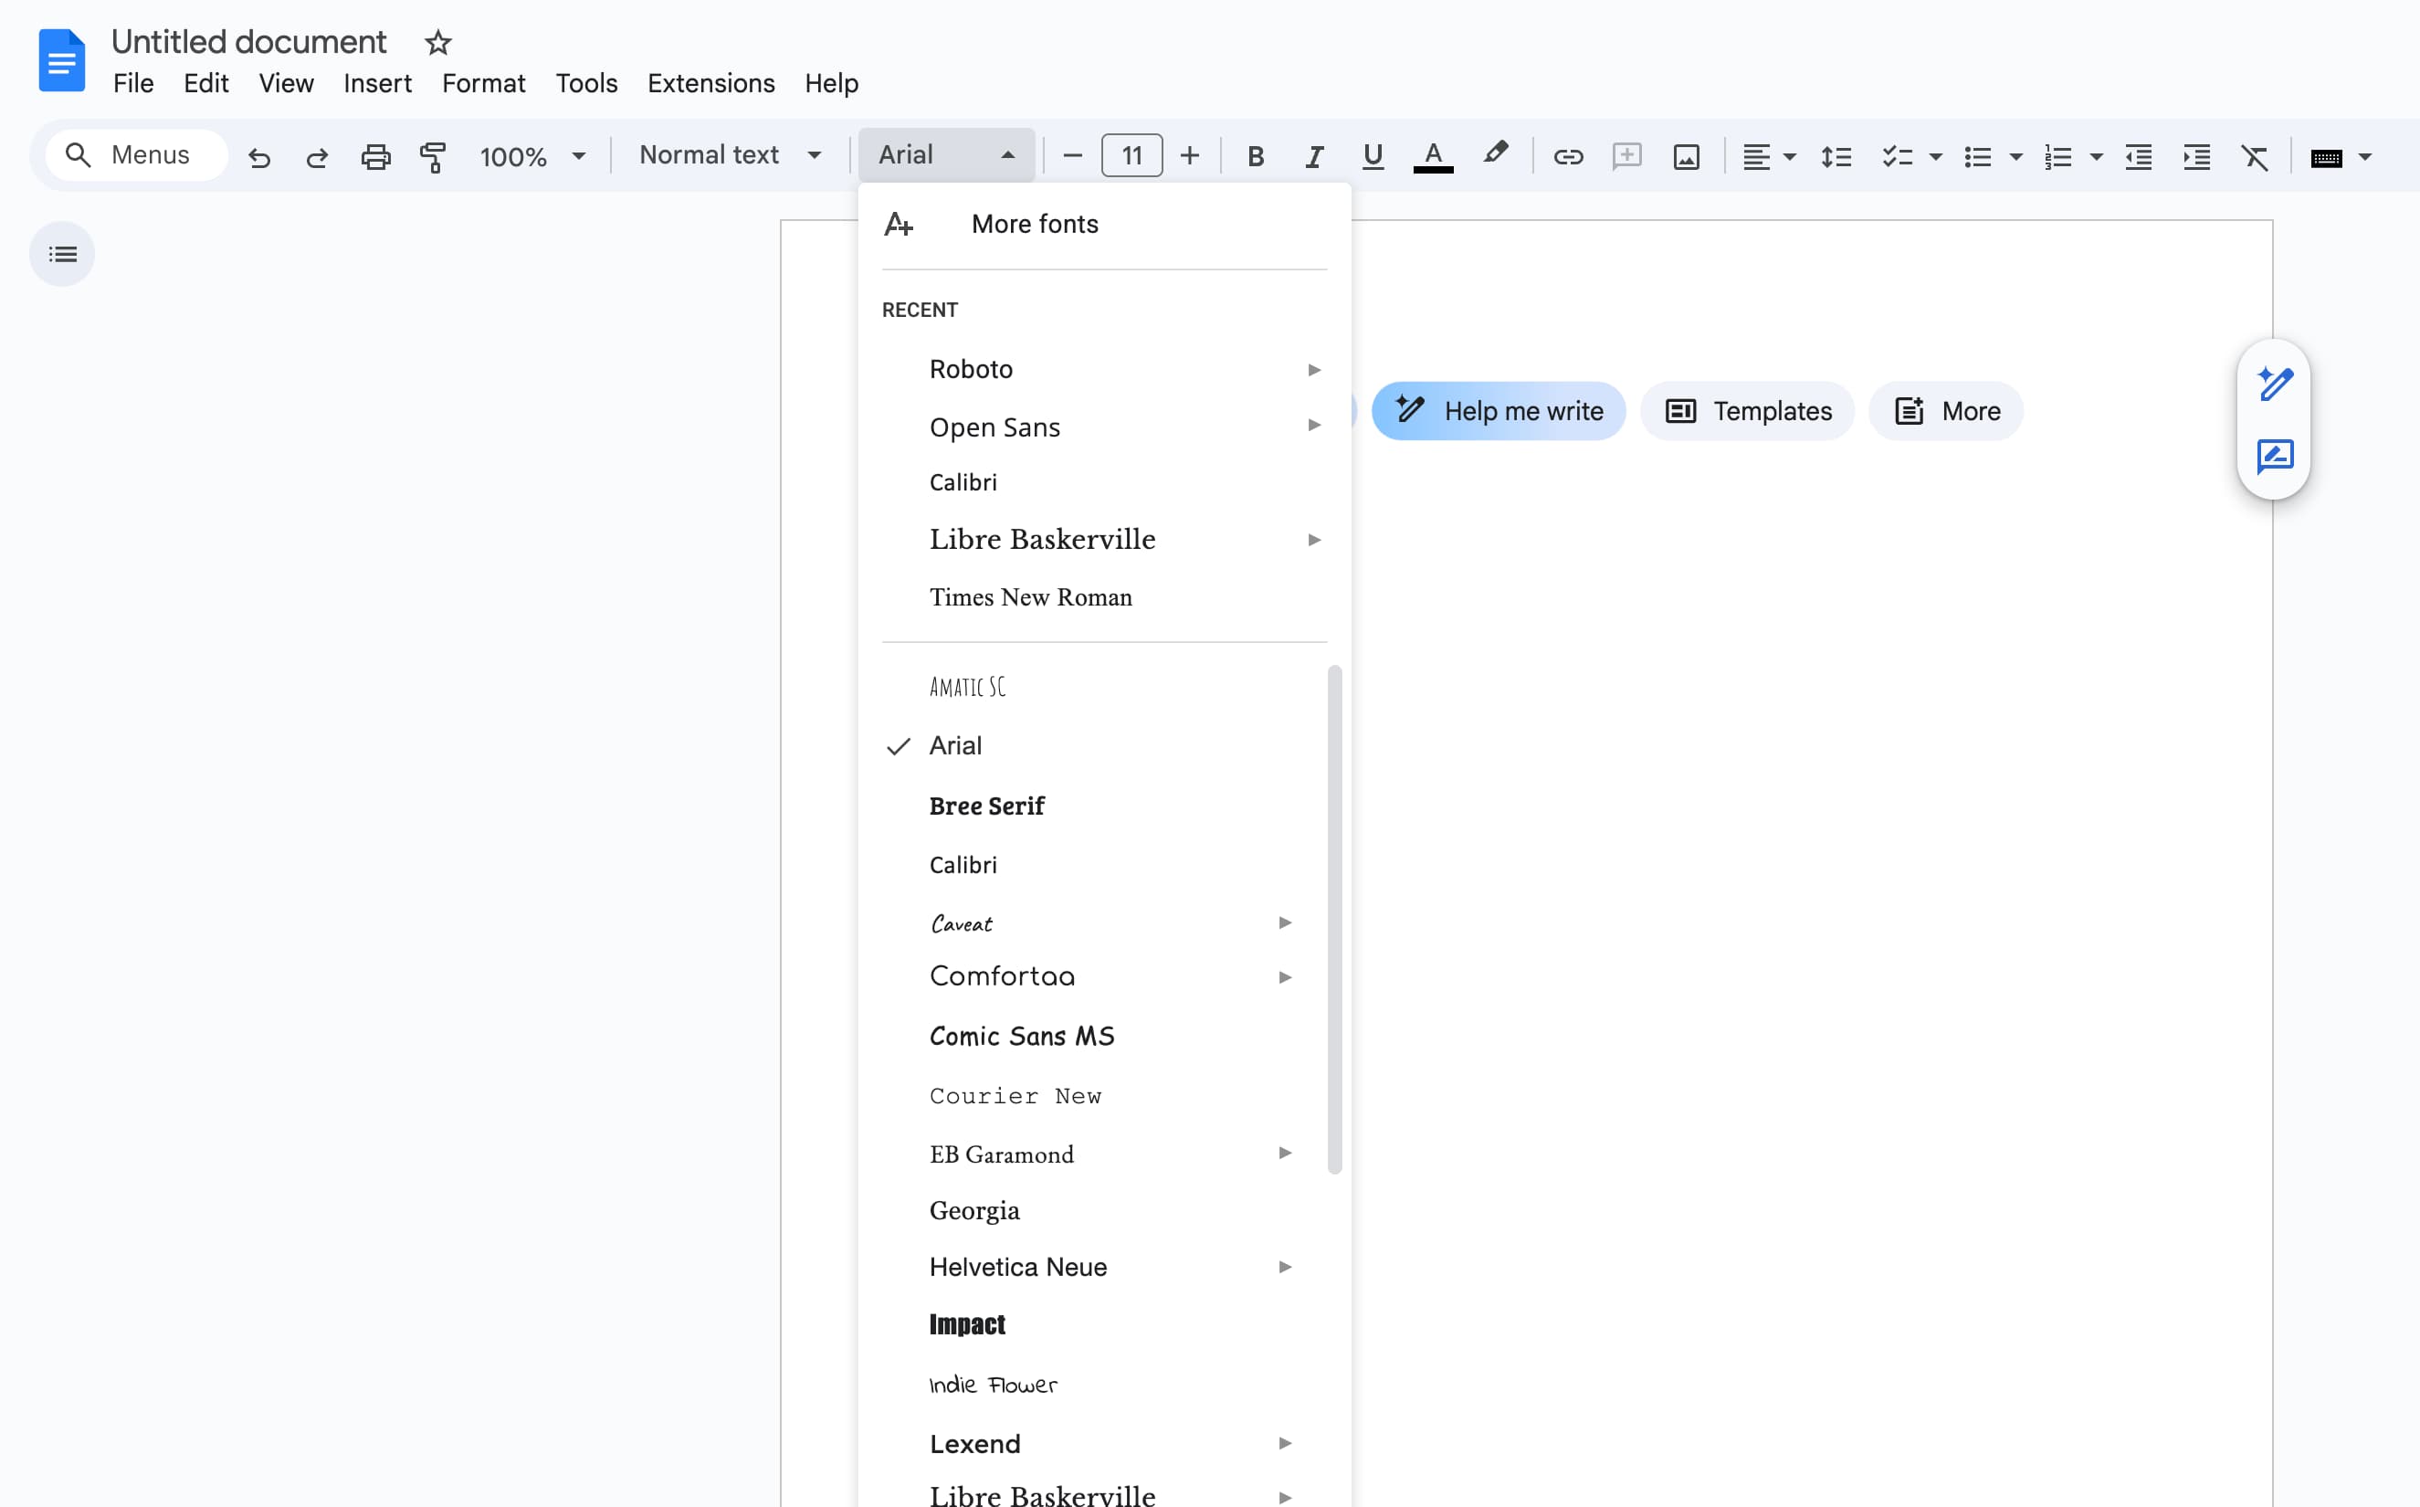Viewport: 2420px width, 1507px height.
Task: Apply italic formatting
Action: (1313, 156)
